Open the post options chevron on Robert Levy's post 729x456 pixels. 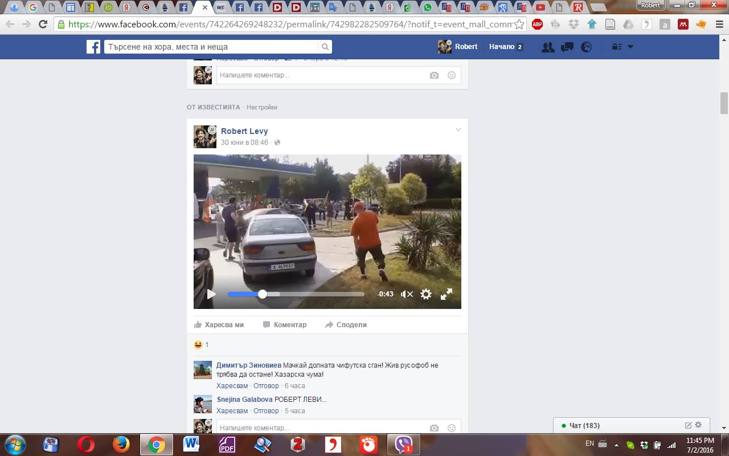tap(458, 130)
